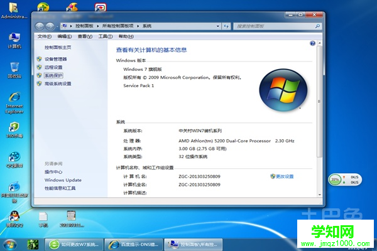Click the search magnifier icon
Image resolution: width=377 pixels, height=251 pixels.
click(x=317, y=26)
